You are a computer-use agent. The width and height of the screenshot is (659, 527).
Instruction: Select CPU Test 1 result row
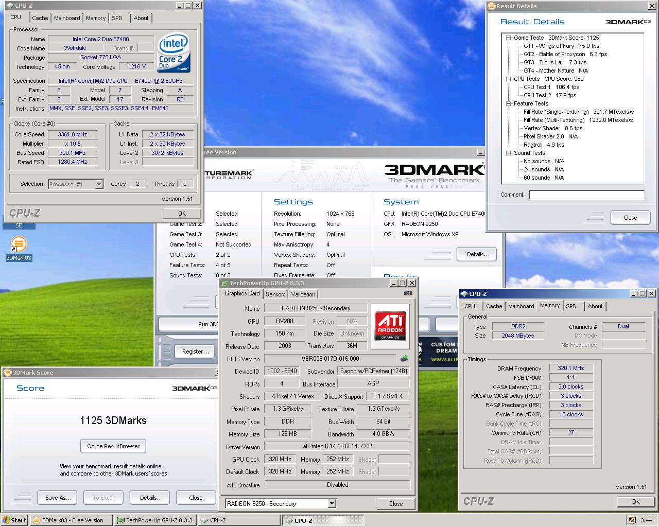[551, 87]
